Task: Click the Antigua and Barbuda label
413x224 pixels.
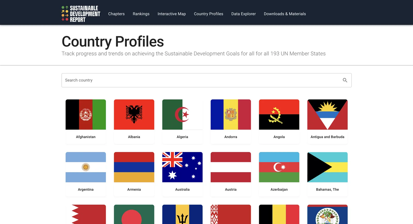Action: coord(327,137)
